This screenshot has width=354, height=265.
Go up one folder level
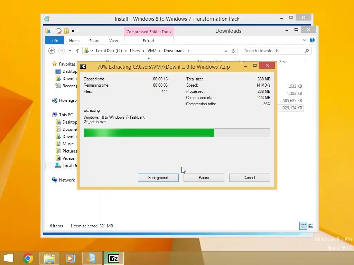coord(78,51)
